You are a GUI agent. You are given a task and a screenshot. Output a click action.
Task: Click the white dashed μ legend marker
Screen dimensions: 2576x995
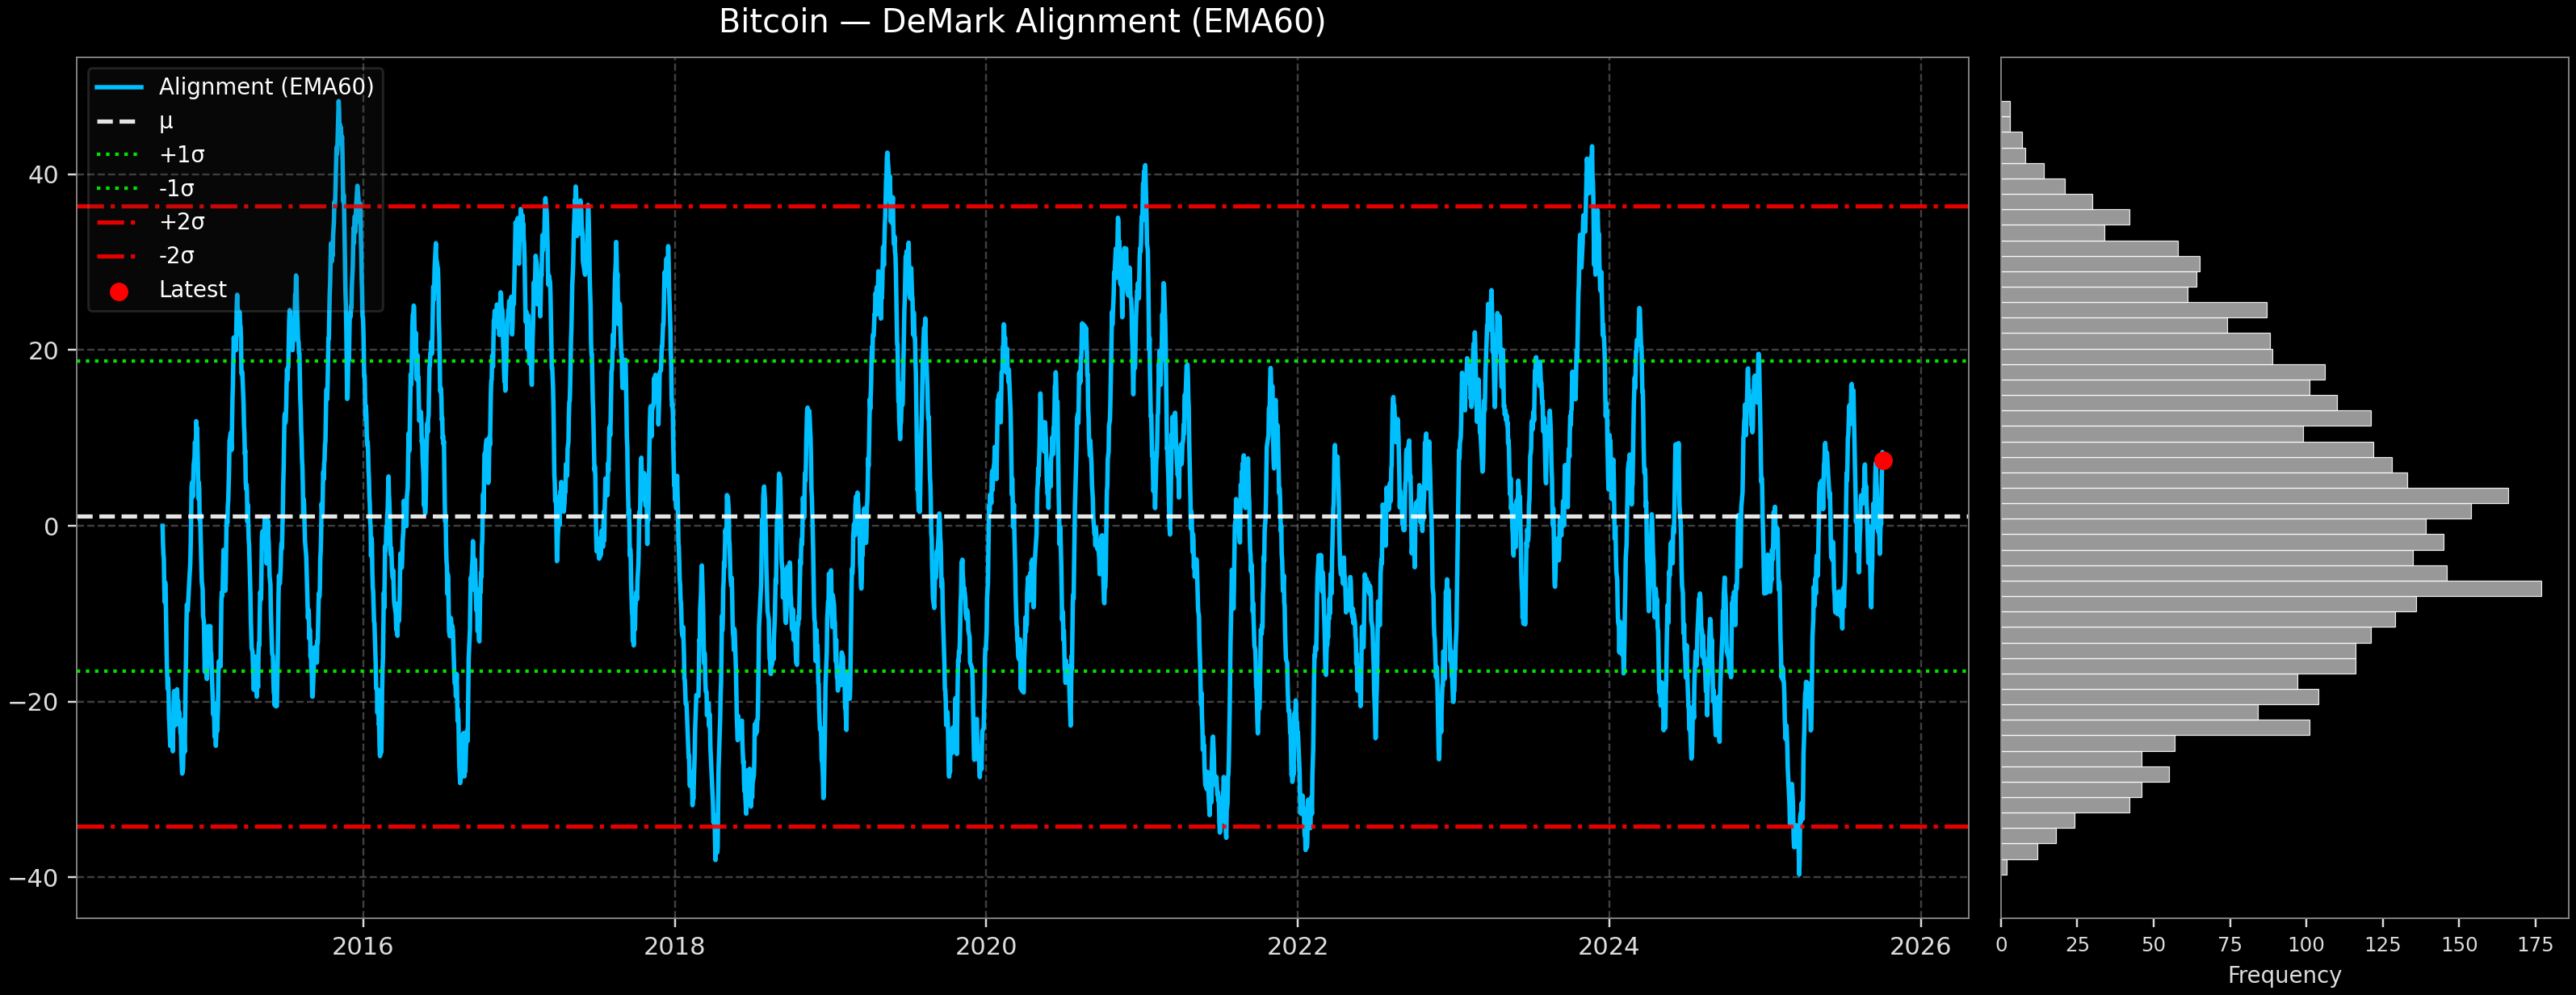pyautogui.click(x=119, y=122)
